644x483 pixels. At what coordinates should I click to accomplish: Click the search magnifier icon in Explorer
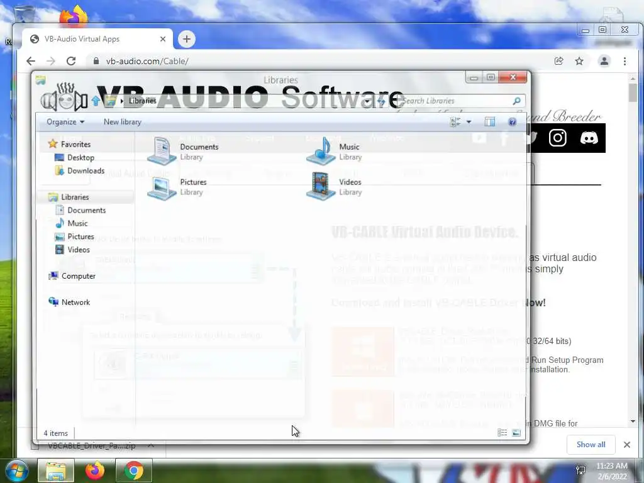coord(517,101)
